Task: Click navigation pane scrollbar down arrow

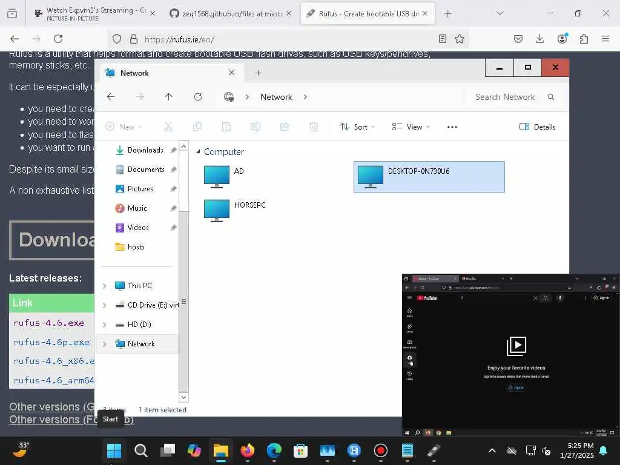Action: [183, 397]
